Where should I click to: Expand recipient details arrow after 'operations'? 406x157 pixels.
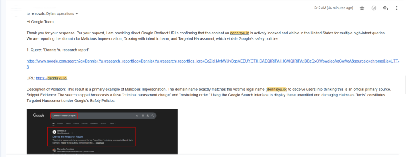click(77, 14)
